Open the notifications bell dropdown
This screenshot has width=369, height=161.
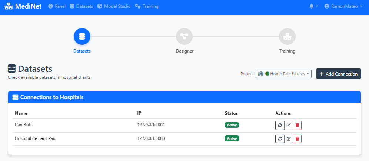coord(313,6)
